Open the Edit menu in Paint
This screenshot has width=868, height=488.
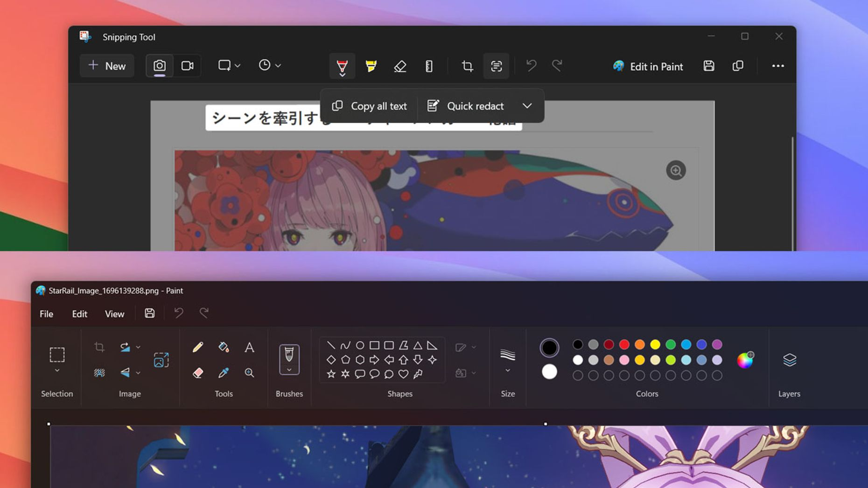(79, 314)
